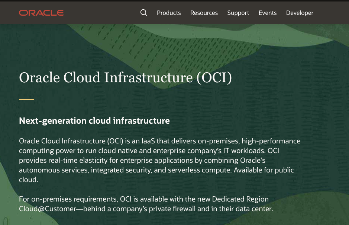This screenshot has width=349, height=225.
Task: Open the Developer menu
Action: click(x=300, y=13)
